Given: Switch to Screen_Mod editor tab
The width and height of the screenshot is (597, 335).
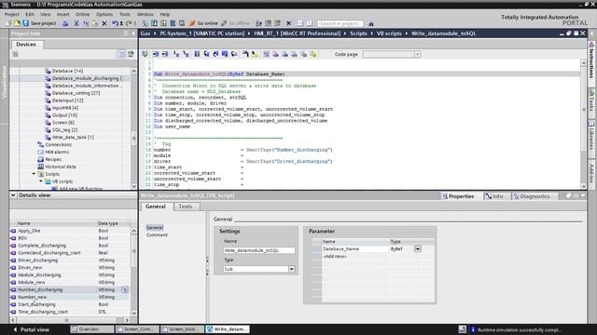Looking at the screenshot, I should [182, 329].
